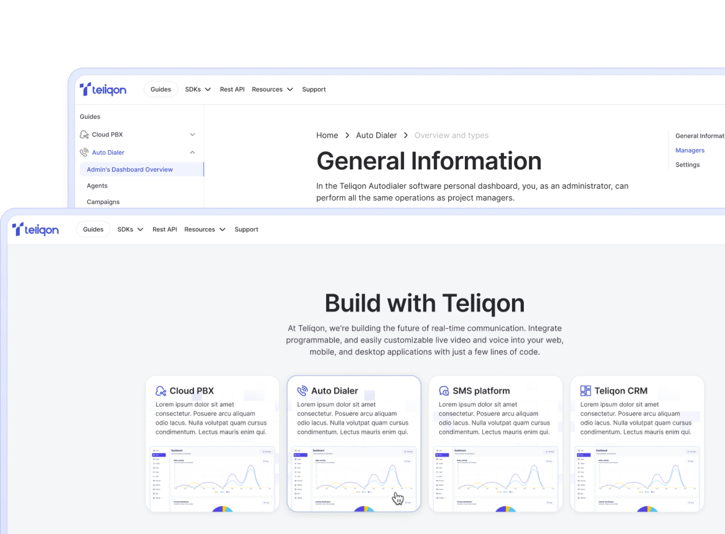
Task: Open the Resources dropdown in the back window
Action: point(272,89)
